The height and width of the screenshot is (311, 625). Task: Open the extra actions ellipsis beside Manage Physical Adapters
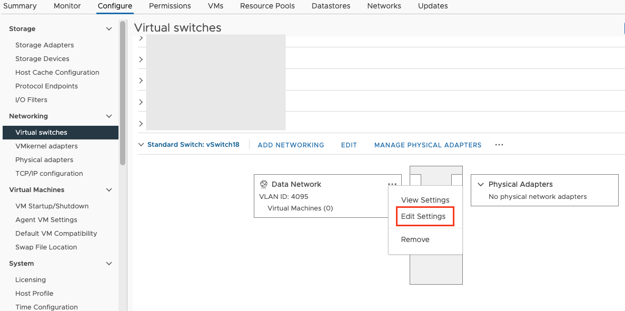(x=499, y=145)
